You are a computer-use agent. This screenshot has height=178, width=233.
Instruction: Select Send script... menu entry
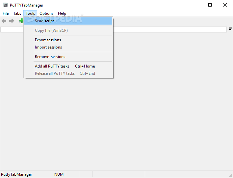click(68, 21)
